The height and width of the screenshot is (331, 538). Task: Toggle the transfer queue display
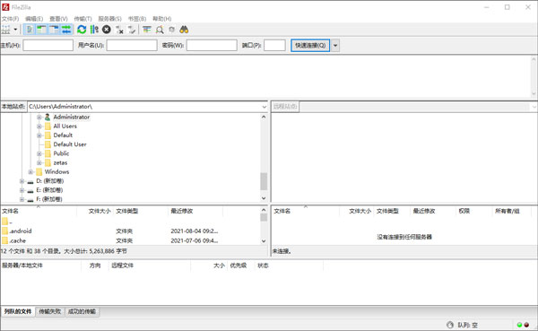click(x=66, y=30)
